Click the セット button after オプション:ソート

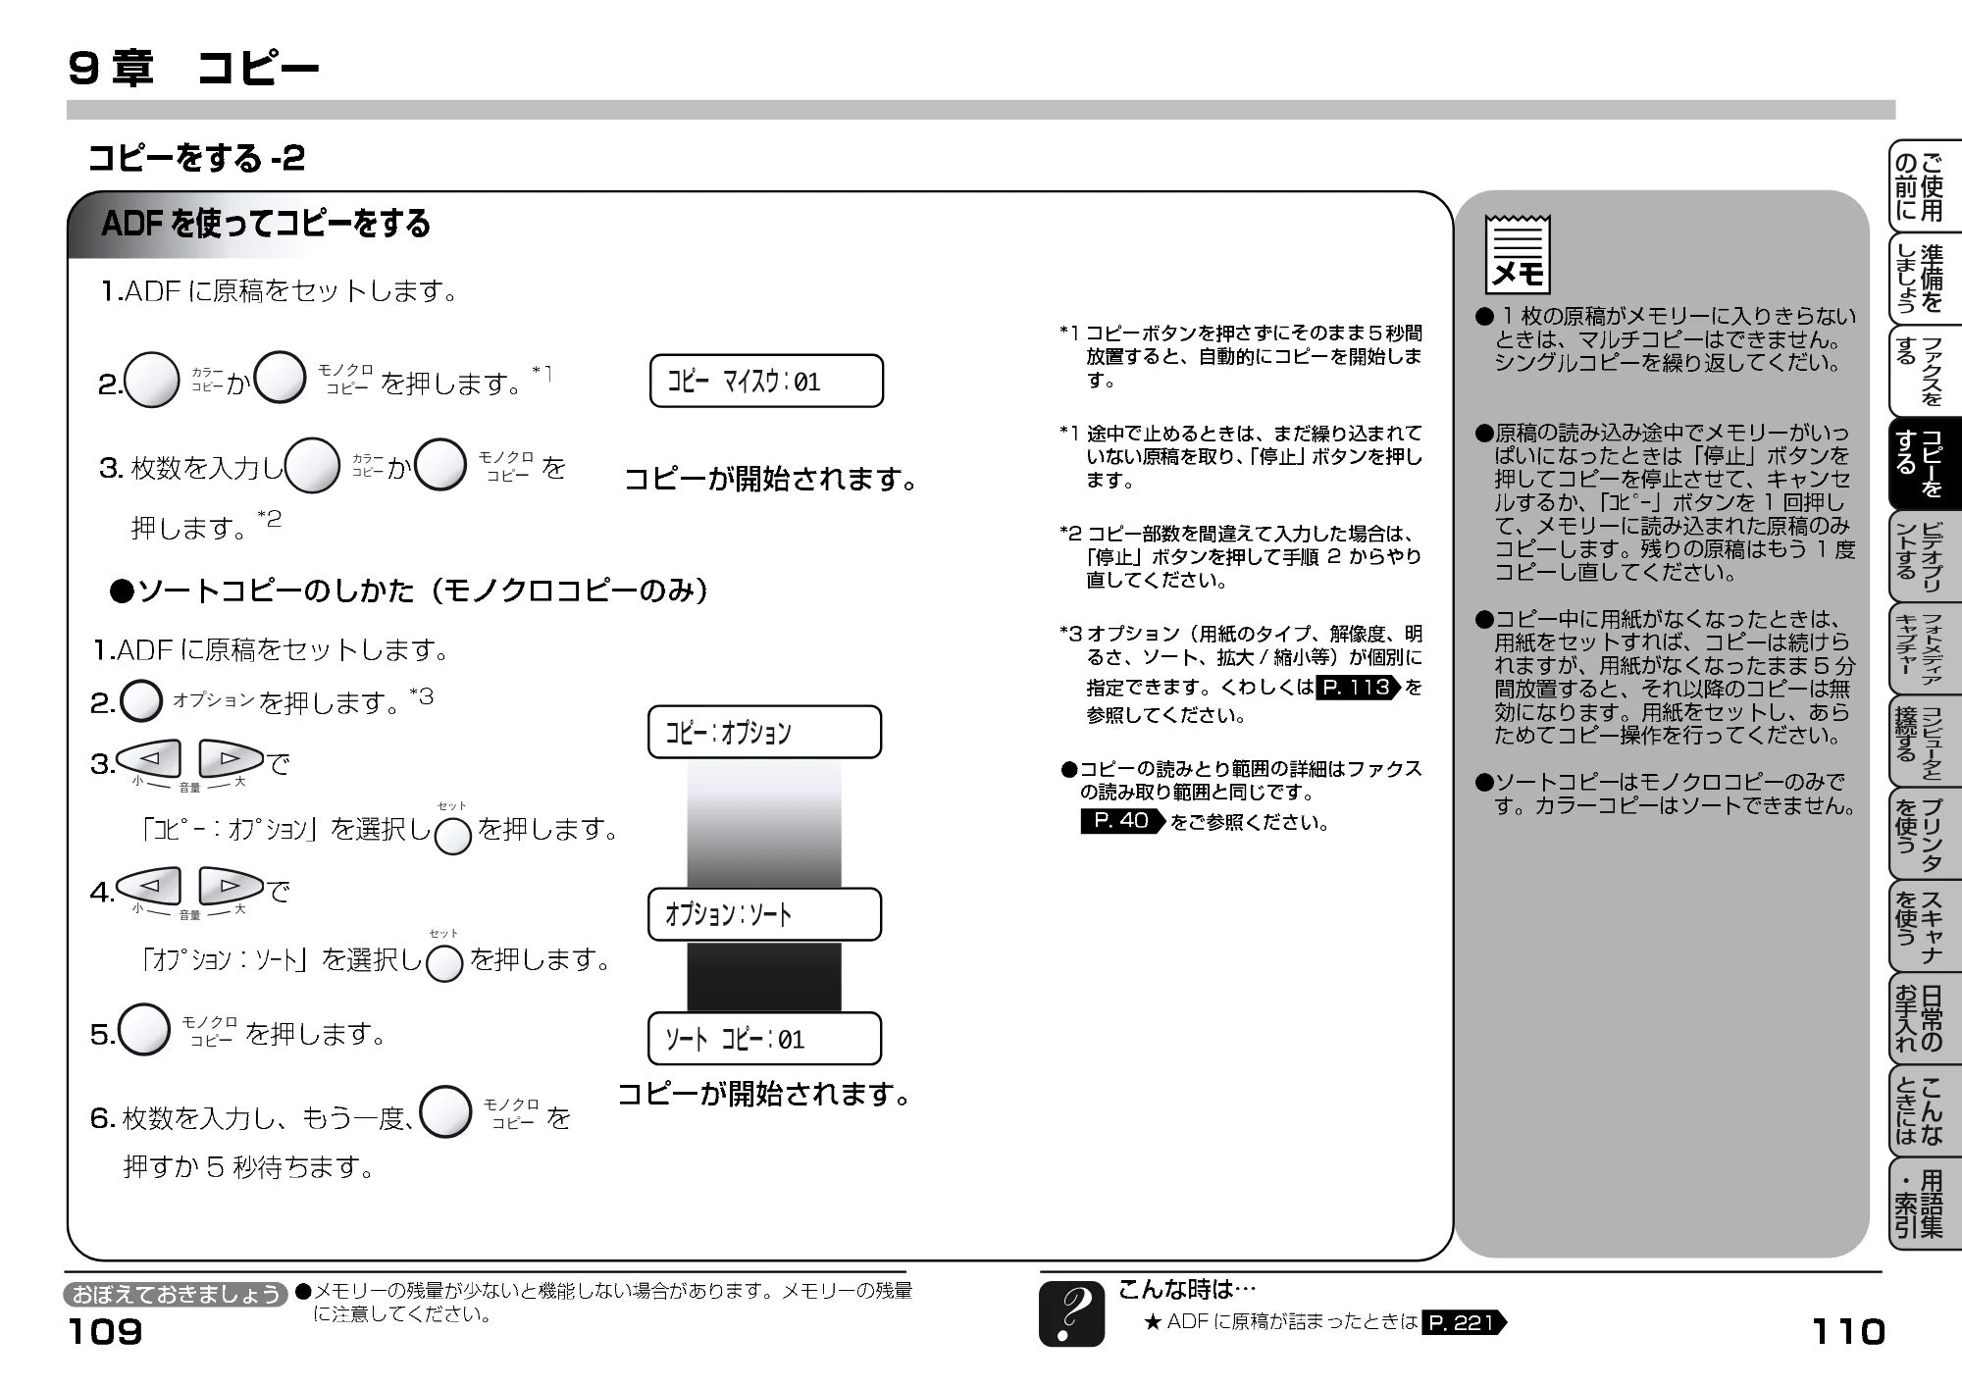point(444,963)
